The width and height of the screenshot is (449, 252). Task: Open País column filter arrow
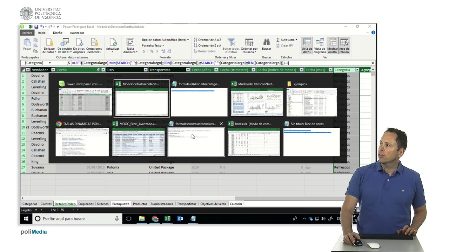(x=146, y=70)
